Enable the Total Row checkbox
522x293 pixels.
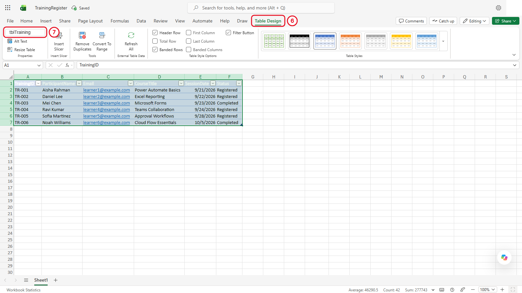tap(155, 41)
